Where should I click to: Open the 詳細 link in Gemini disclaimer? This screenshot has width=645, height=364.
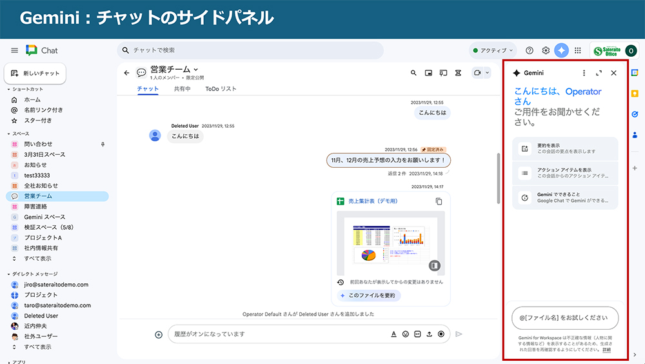click(x=607, y=350)
